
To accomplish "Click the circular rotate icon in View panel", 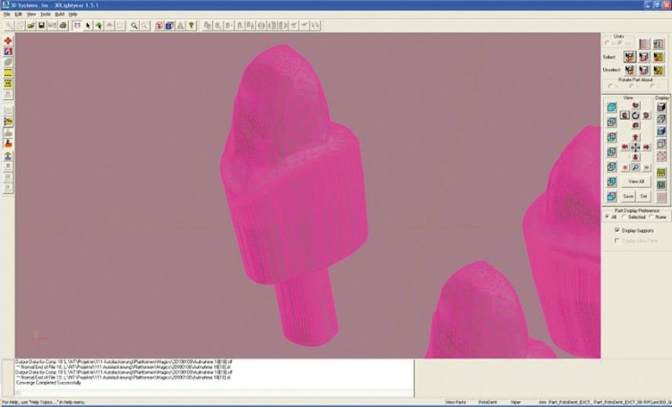I will pyautogui.click(x=635, y=115).
